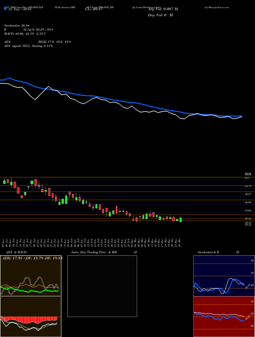Click the 'Avg Vol: 0.007 M' label

(163, 9)
